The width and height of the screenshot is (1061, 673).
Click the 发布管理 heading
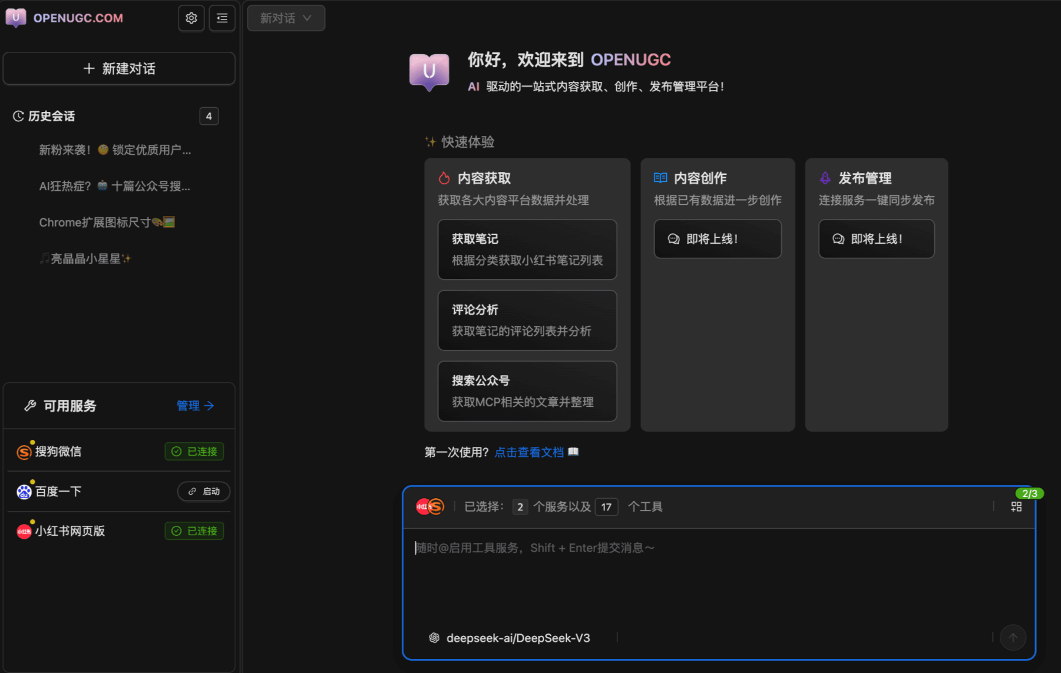865,178
